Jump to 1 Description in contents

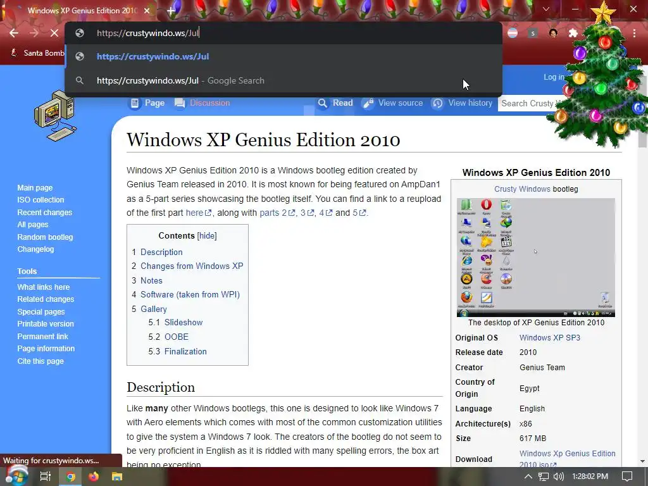tap(157, 252)
